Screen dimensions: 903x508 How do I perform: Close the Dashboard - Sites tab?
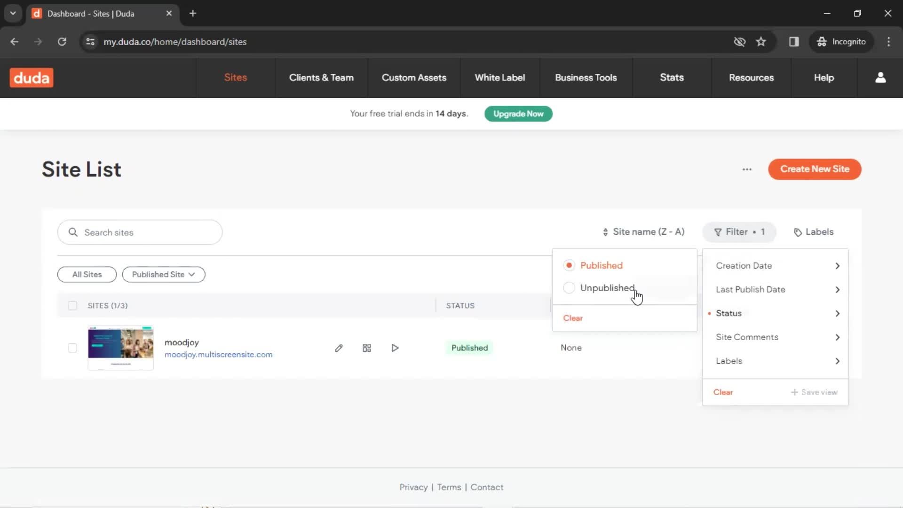coord(169,13)
